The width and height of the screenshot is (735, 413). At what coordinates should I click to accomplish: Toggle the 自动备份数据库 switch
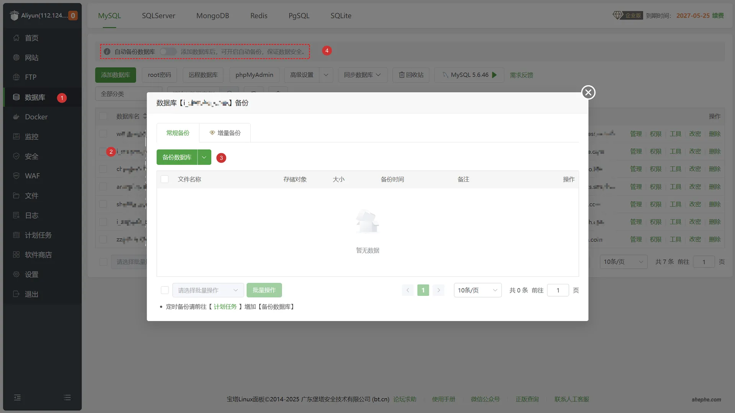pyautogui.click(x=168, y=51)
